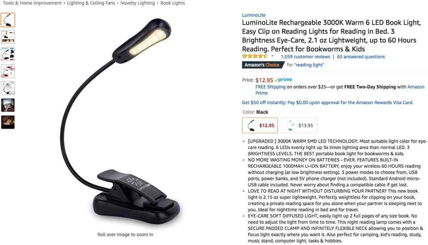View the second product thumbnail image
This screenshot has height=245, width=428.
point(8,37)
